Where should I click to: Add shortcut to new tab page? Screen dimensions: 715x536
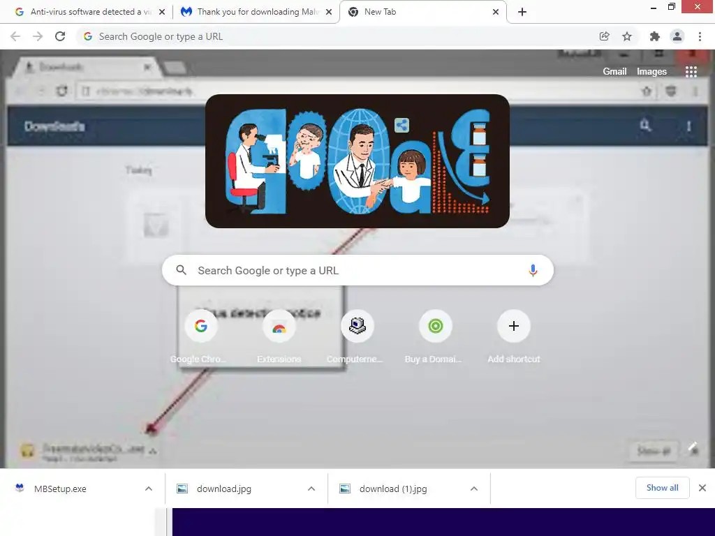(x=513, y=336)
